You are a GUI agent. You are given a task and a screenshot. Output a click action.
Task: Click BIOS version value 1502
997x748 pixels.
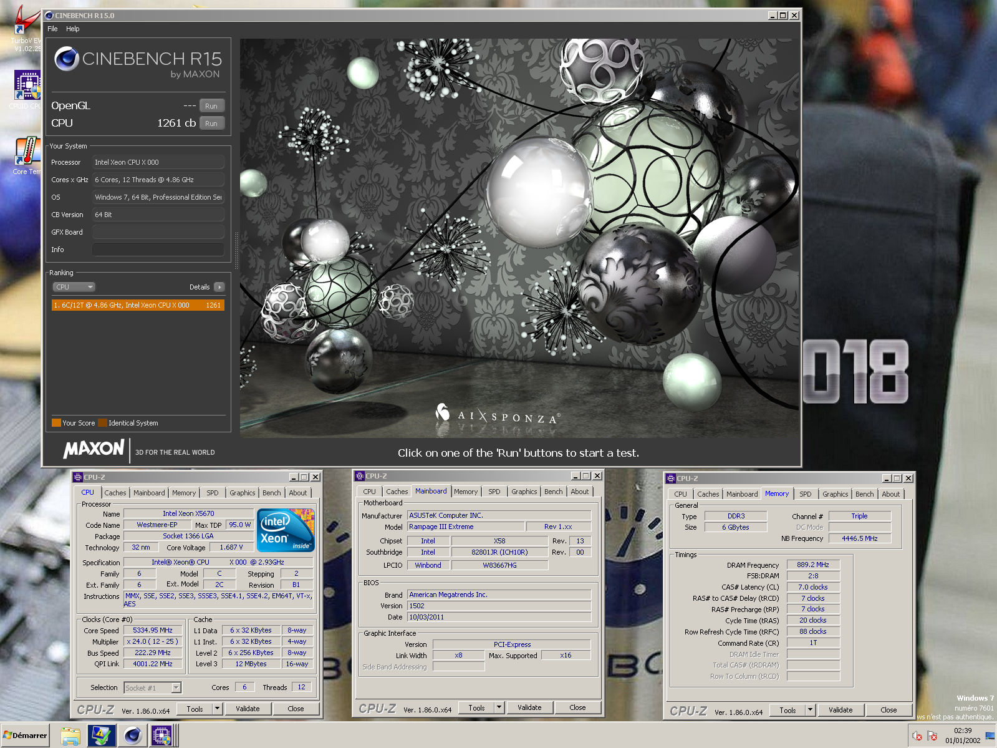coord(499,606)
